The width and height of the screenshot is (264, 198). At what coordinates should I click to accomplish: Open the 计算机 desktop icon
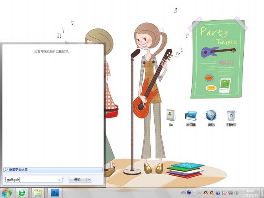tap(191, 117)
